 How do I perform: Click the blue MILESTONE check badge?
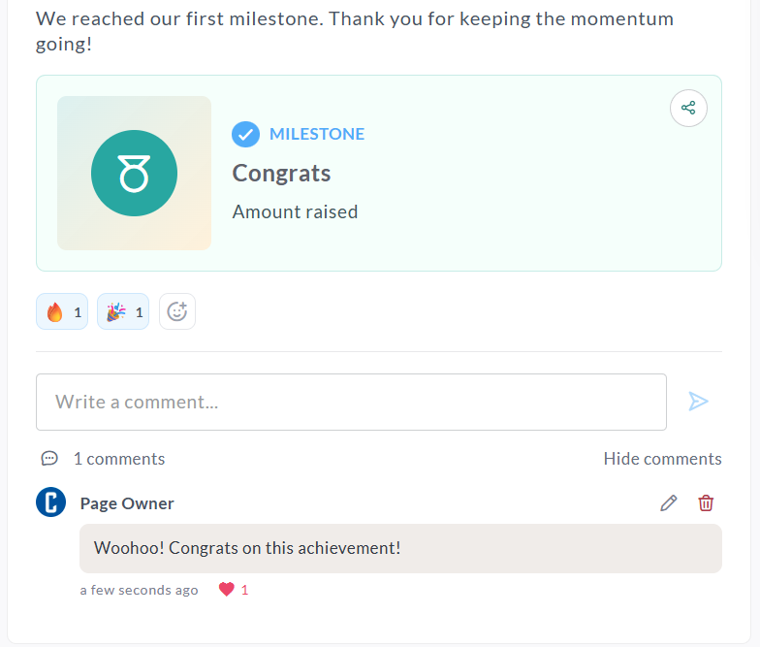click(x=246, y=134)
